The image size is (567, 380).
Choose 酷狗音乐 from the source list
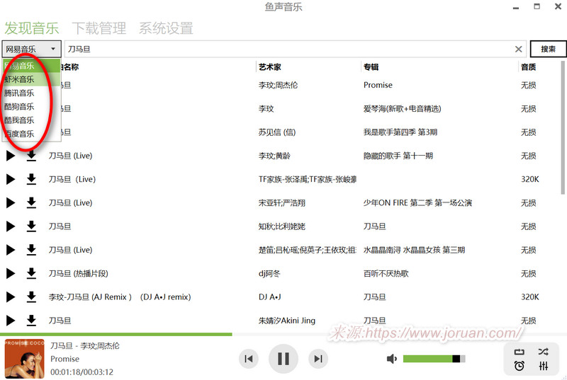19,106
